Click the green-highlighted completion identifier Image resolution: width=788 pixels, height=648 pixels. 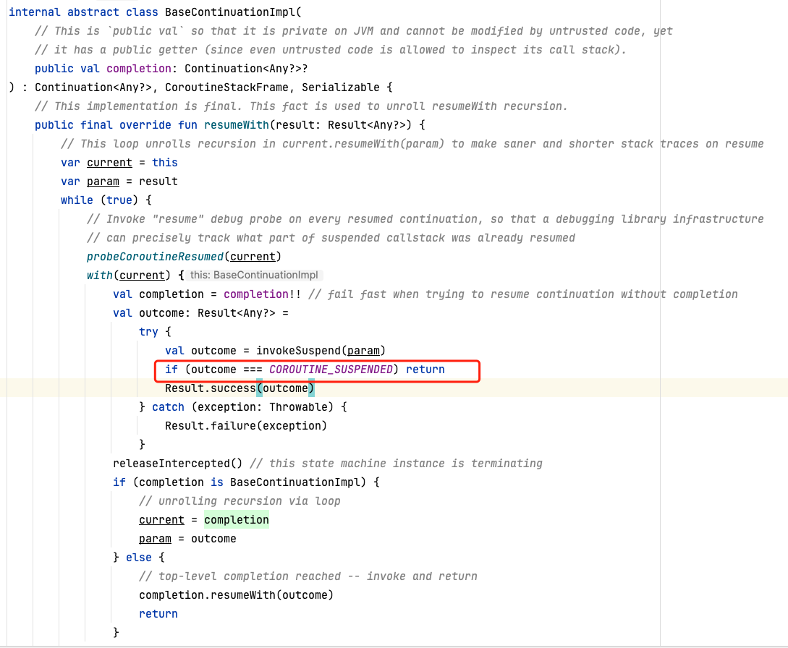[236, 520]
